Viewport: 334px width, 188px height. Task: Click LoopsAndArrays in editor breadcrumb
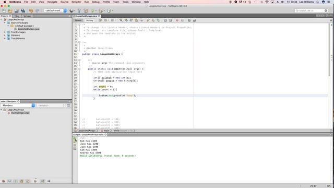click(86, 131)
